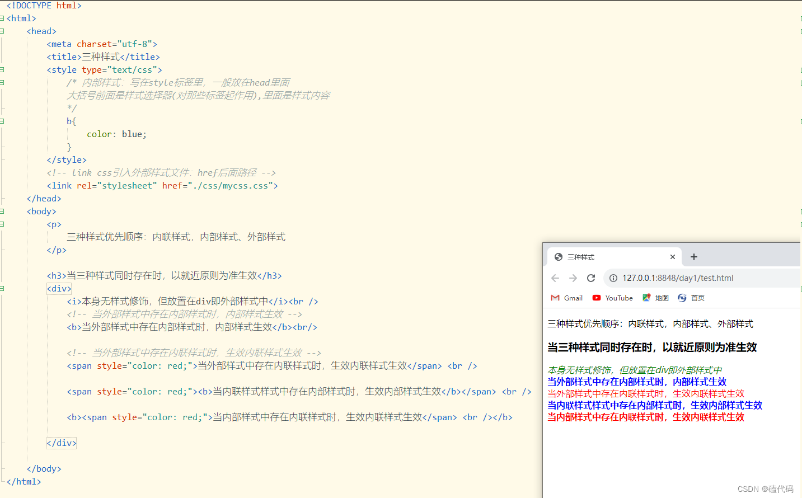The width and height of the screenshot is (802, 498).
Task: Open the 地图 bookmark
Action: [x=655, y=298]
